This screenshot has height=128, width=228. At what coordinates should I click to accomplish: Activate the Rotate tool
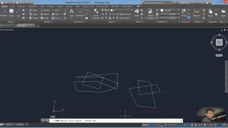(x=45, y=10)
